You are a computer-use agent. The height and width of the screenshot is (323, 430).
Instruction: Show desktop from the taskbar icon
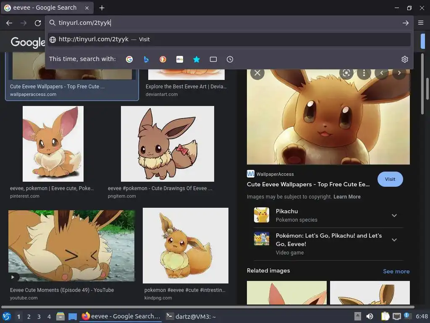(x=73, y=317)
